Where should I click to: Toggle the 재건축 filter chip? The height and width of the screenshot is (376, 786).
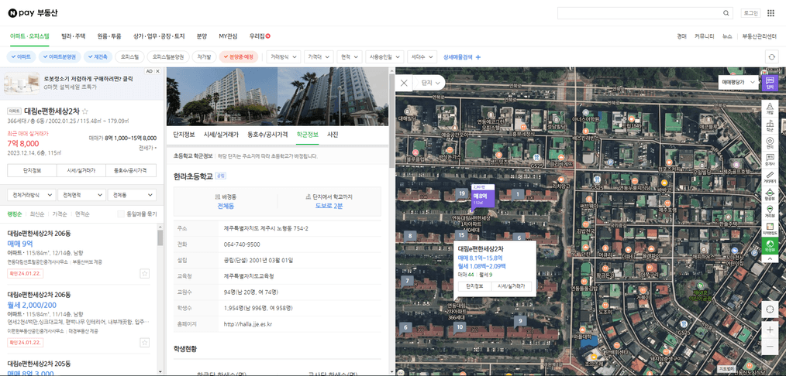pyautogui.click(x=98, y=57)
